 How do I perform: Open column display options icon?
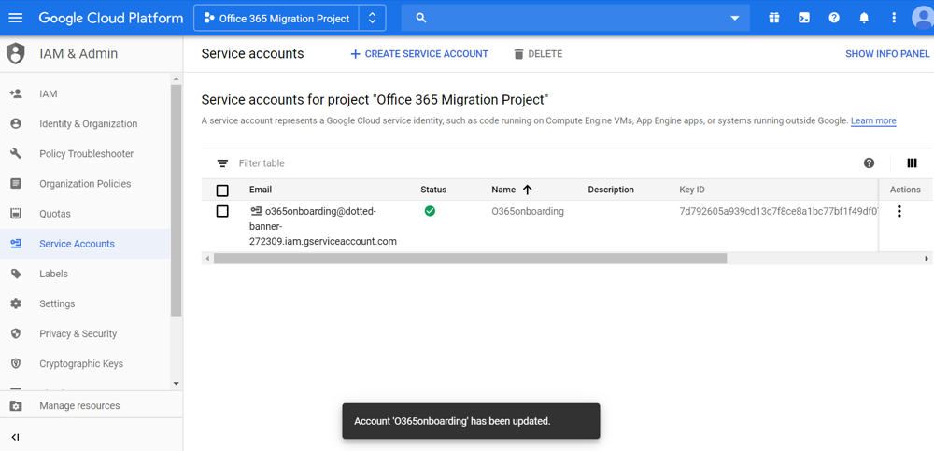point(912,163)
